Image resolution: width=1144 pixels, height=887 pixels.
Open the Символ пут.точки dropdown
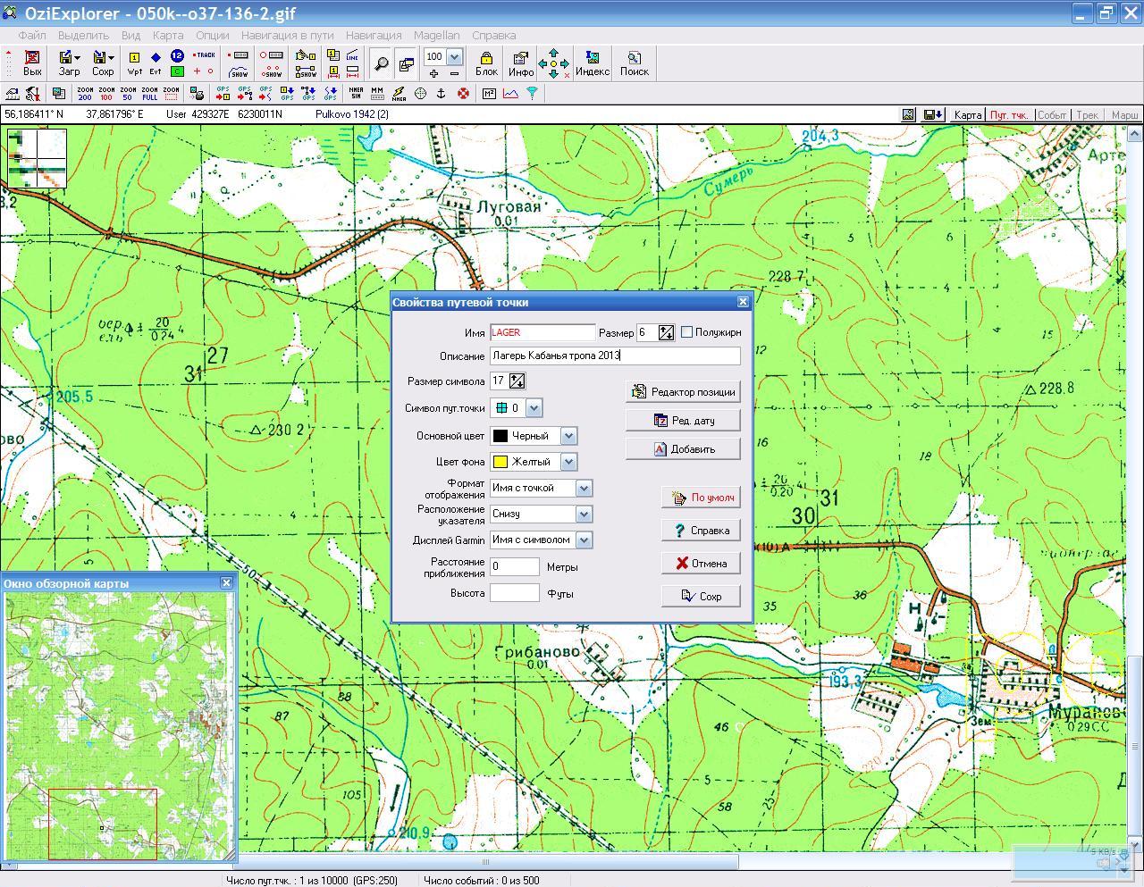534,408
